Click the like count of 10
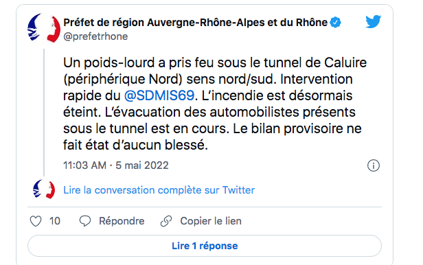 point(55,221)
